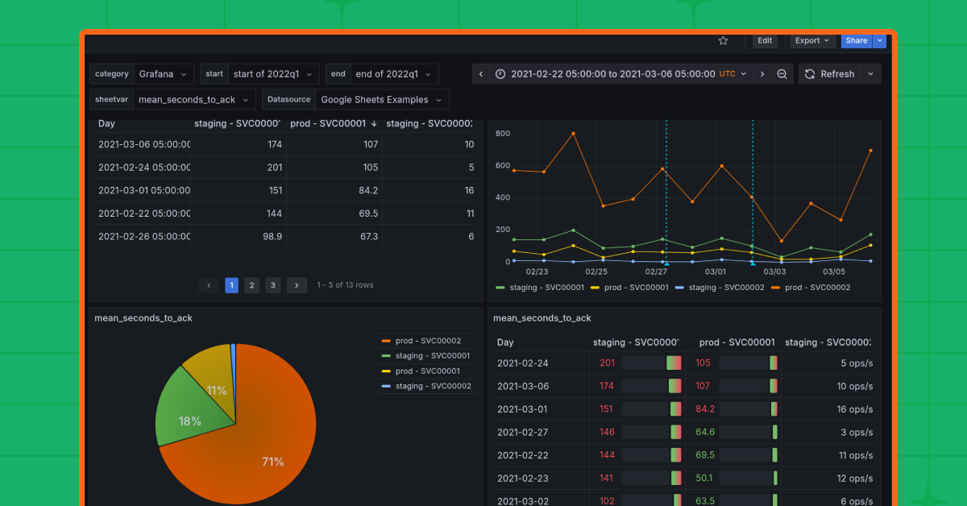The width and height of the screenshot is (967, 506).
Task: Go to next table page with right arrow
Action: pos(297,284)
